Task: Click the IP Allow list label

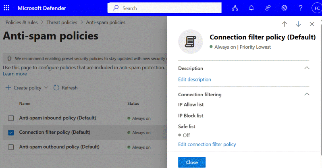Action: pos(191,104)
